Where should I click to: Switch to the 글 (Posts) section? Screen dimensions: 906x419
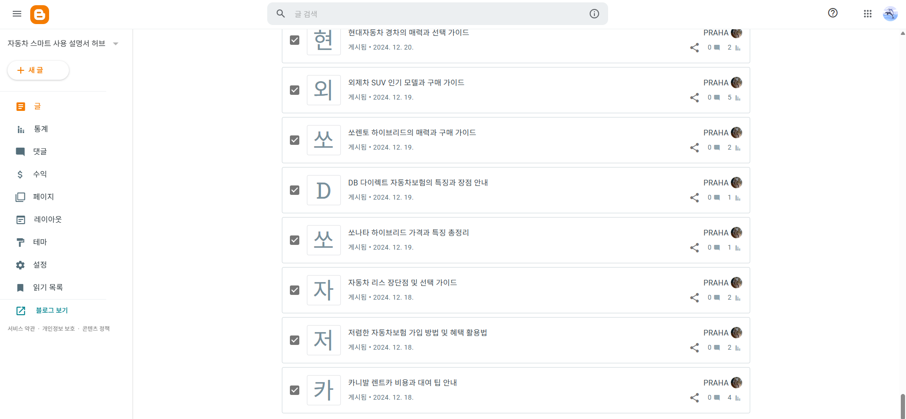point(38,106)
